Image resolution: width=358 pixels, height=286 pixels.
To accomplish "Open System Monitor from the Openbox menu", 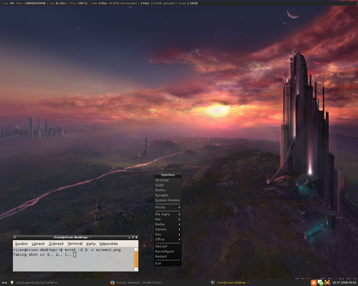I will click(168, 200).
